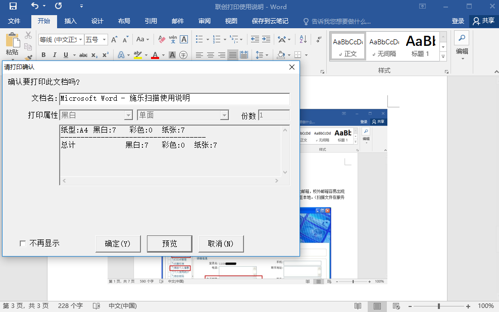Open the font color dropdown arrow
This screenshot has height=312, width=499.
click(x=163, y=55)
